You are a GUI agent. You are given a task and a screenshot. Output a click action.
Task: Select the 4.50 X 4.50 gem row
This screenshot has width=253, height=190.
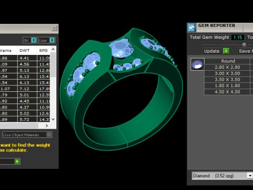click(x=227, y=92)
